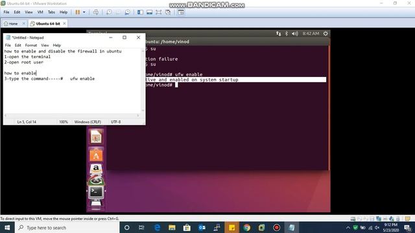Open Task View on the taskbar

tap(141, 227)
